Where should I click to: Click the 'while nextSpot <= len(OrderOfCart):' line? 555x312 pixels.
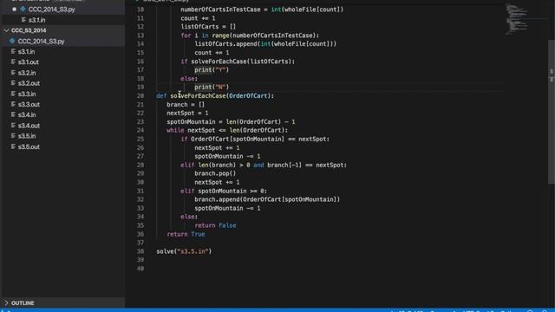[x=227, y=131]
